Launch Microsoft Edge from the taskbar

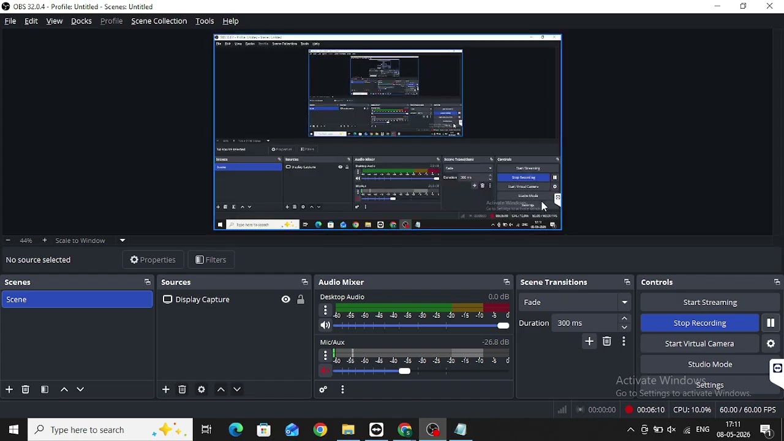click(x=236, y=430)
